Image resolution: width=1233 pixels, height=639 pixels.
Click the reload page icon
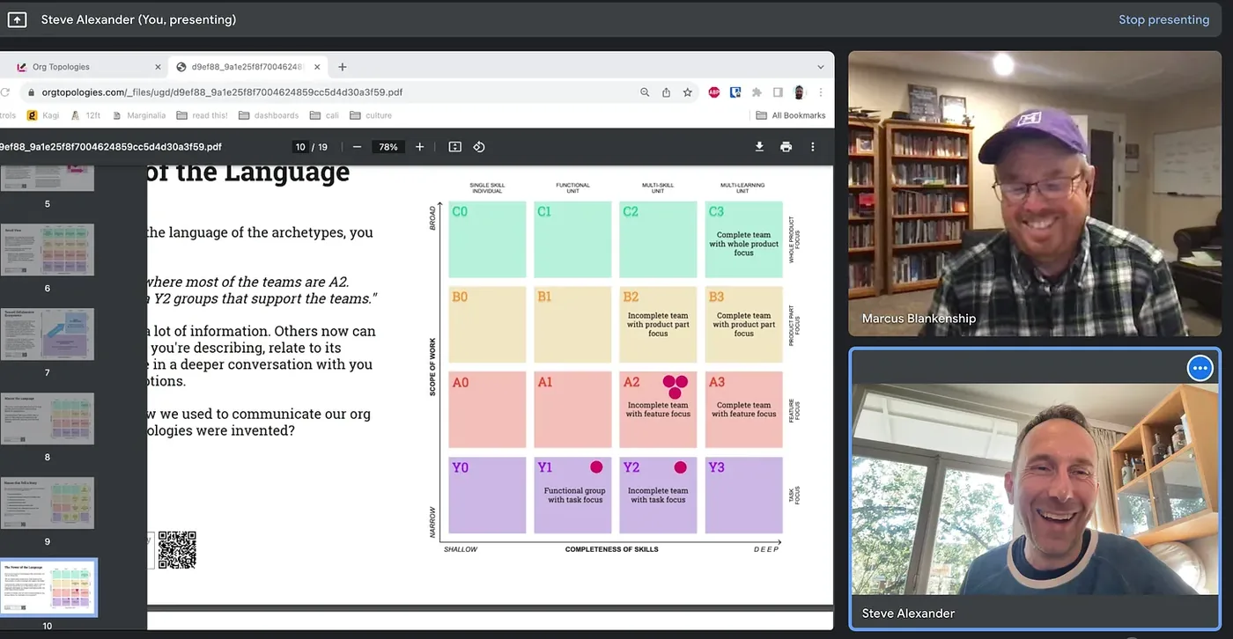coord(6,92)
